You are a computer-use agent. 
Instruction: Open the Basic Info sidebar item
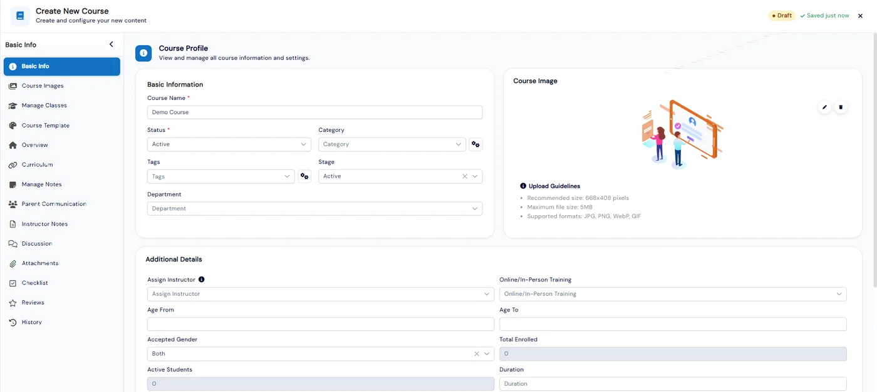(62, 66)
